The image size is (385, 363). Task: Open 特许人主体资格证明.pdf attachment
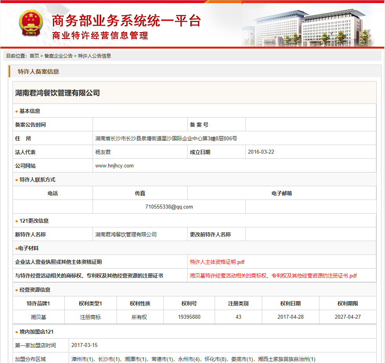click(217, 262)
